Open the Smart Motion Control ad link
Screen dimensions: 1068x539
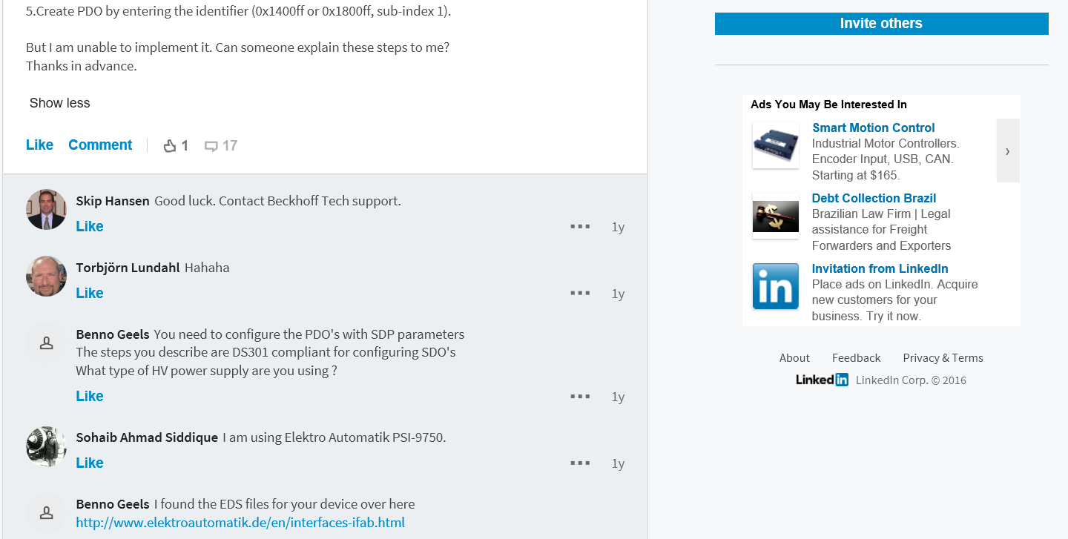pyautogui.click(x=874, y=128)
